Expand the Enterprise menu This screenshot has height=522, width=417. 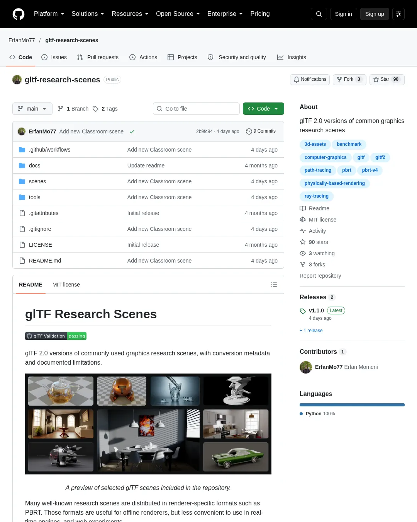[x=225, y=14]
